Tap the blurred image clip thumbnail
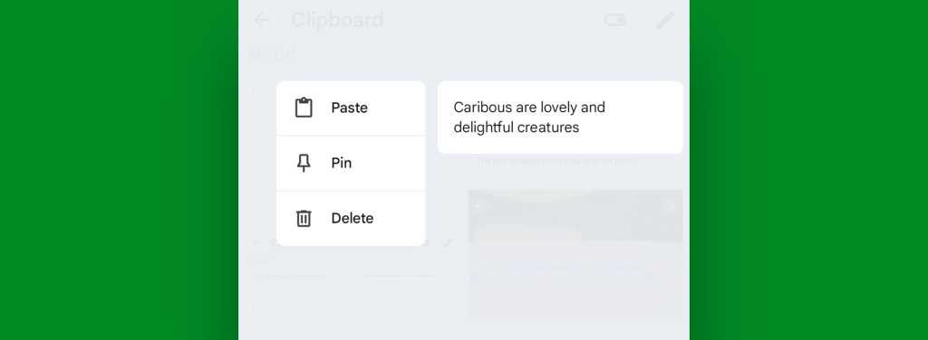Viewport: 928px width, 340px height. tap(575, 216)
